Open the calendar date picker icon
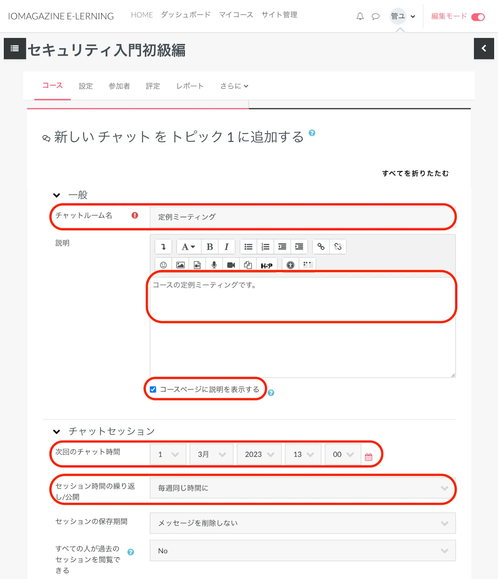498x579 pixels. [x=369, y=457]
